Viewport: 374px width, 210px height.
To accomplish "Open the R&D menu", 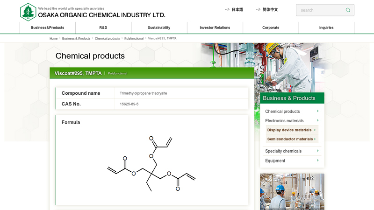I will coord(103,28).
